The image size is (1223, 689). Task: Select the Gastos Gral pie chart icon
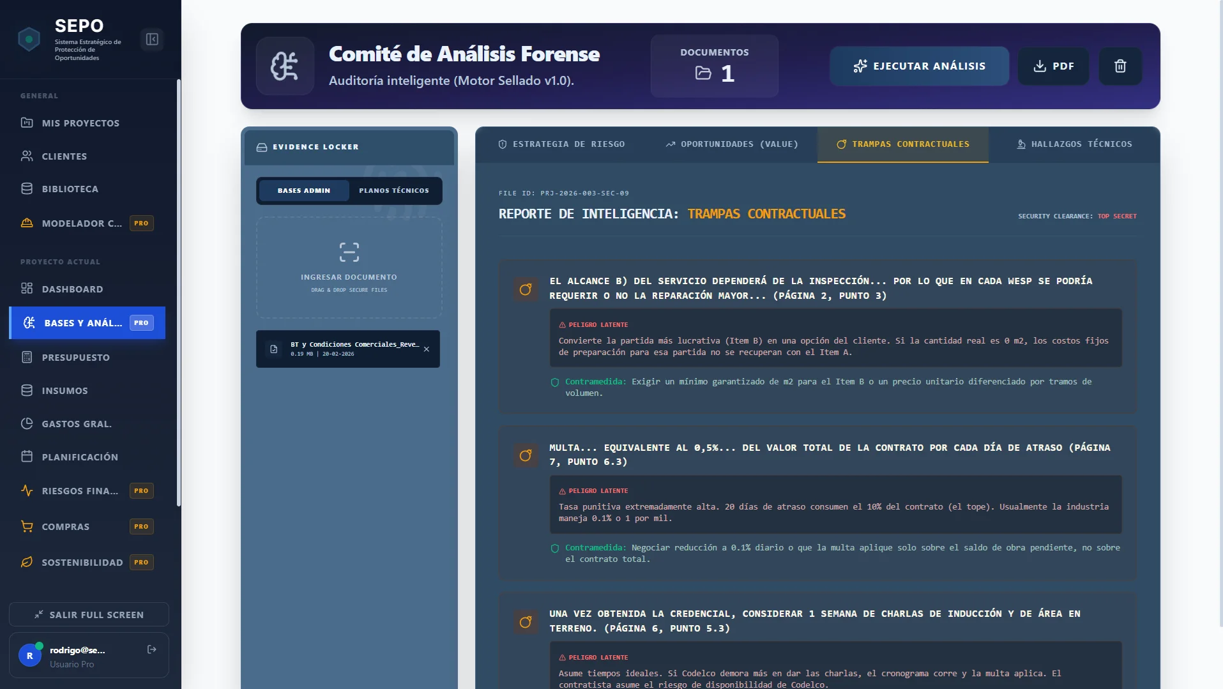pyautogui.click(x=26, y=424)
